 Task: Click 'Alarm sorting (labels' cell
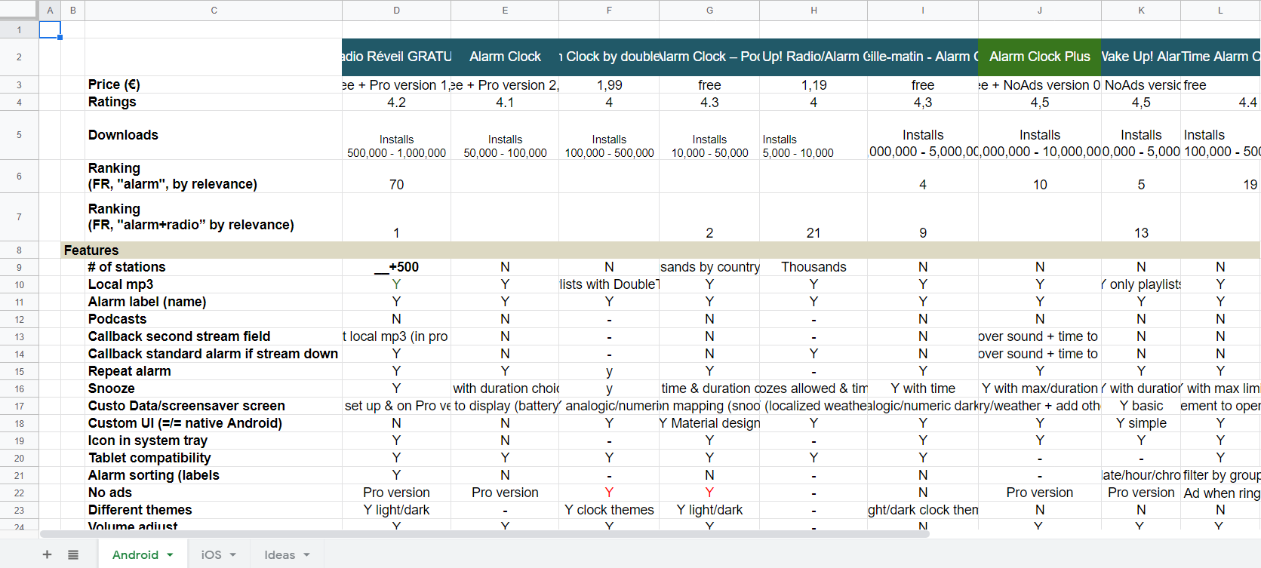coord(214,475)
